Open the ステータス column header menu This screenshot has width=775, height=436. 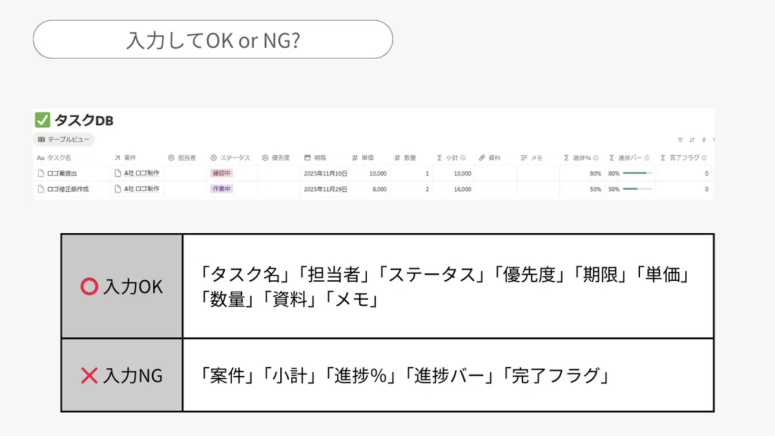231,158
